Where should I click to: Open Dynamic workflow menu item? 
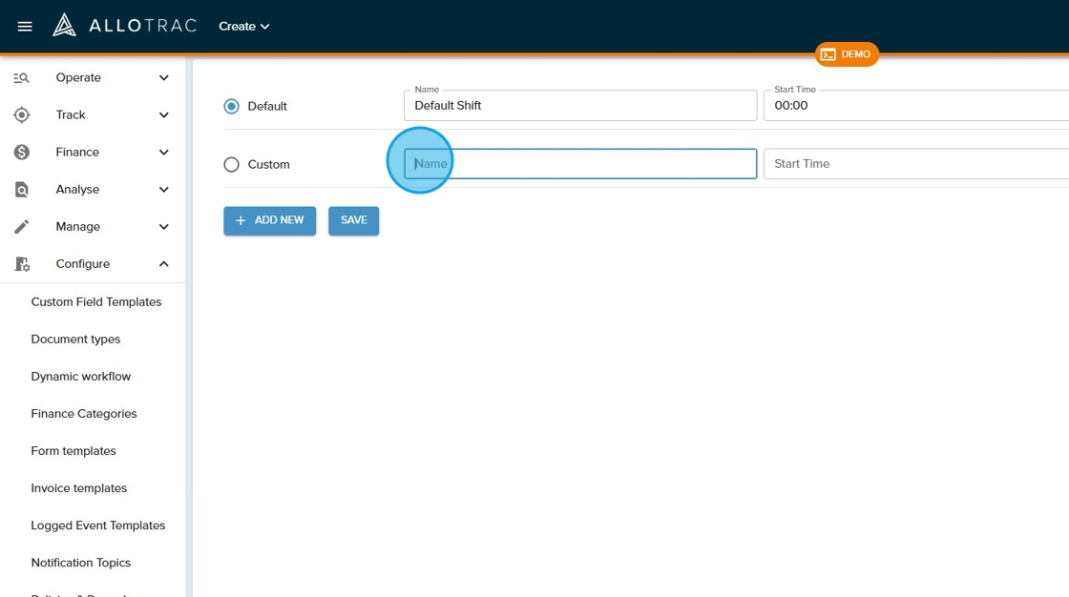coord(81,377)
